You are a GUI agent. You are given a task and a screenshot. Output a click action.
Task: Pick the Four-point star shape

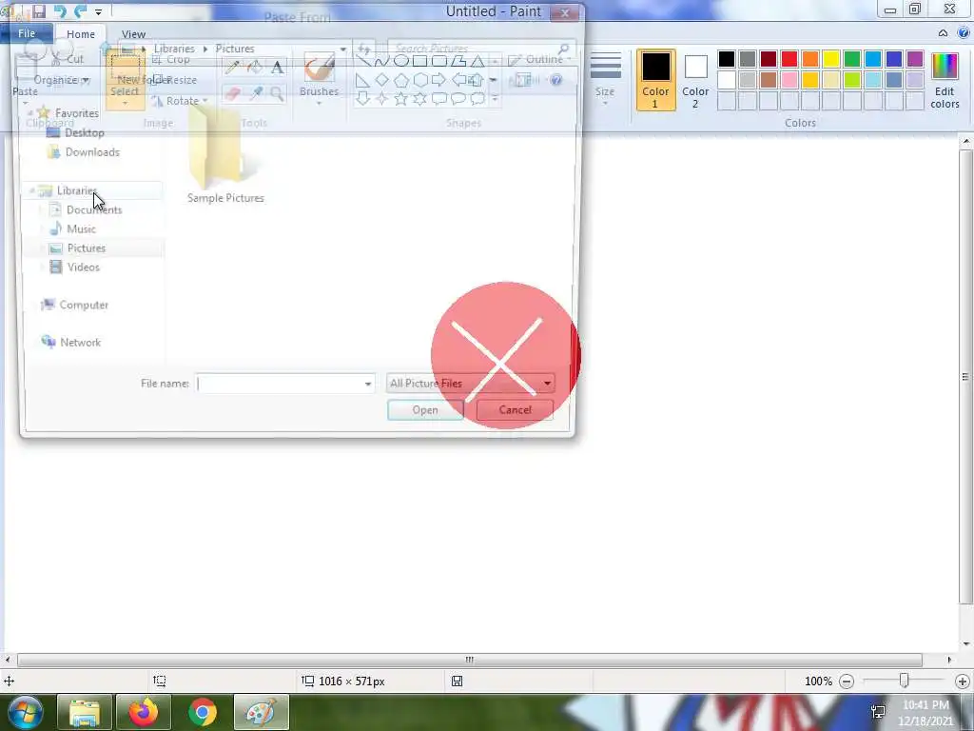[x=382, y=98]
